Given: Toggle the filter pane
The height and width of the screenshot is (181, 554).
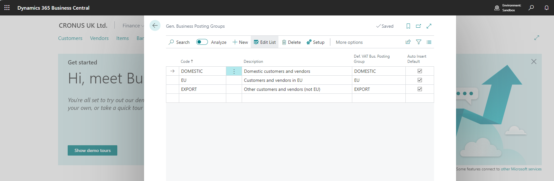Looking at the screenshot, I should click(x=419, y=42).
